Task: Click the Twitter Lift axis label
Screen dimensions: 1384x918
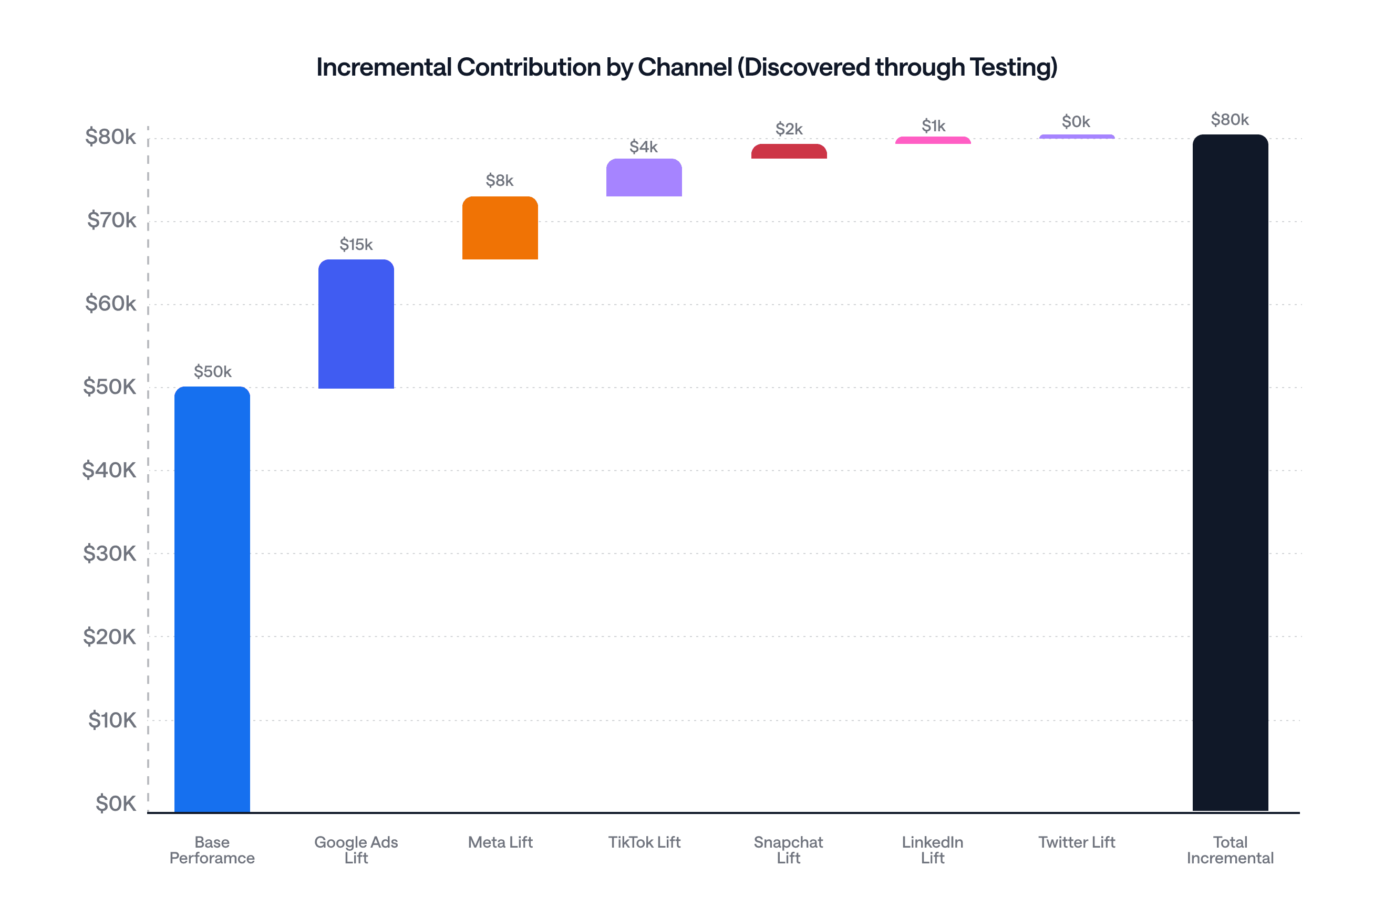Action: (x=1077, y=842)
